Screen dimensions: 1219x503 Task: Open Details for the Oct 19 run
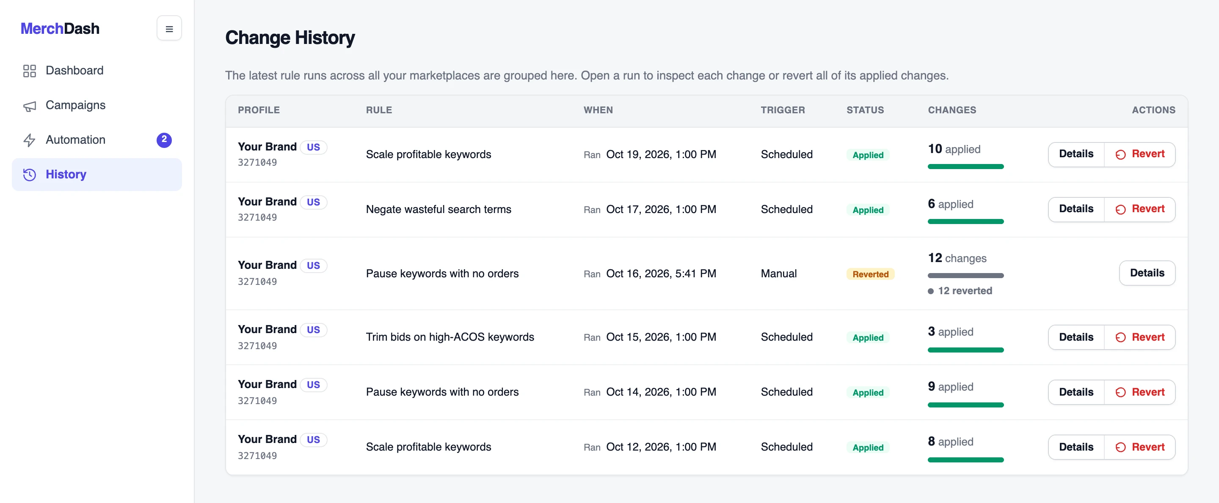[x=1076, y=154]
